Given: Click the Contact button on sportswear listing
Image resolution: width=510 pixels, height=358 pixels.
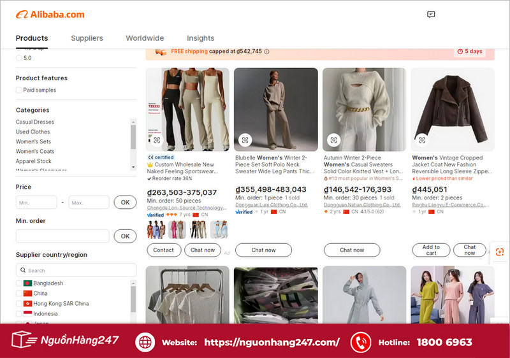Looking at the screenshot, I should click(164, 250).
